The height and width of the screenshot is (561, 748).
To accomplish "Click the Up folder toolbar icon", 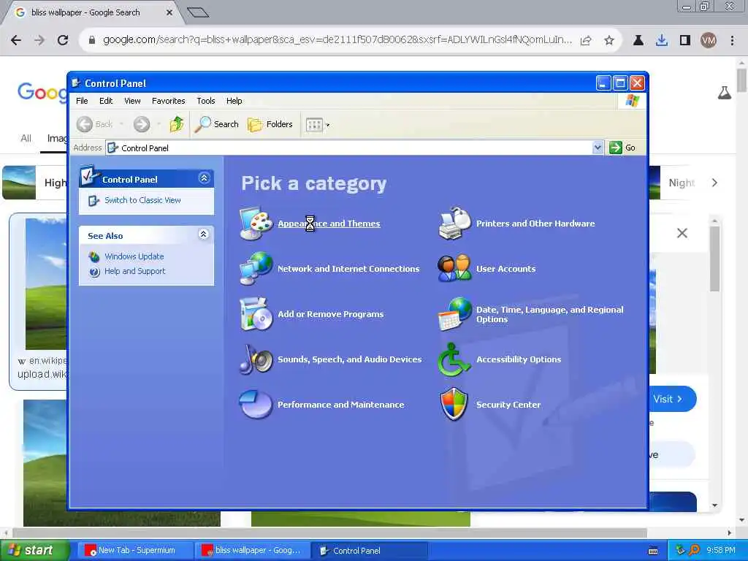I will [177, 124].
